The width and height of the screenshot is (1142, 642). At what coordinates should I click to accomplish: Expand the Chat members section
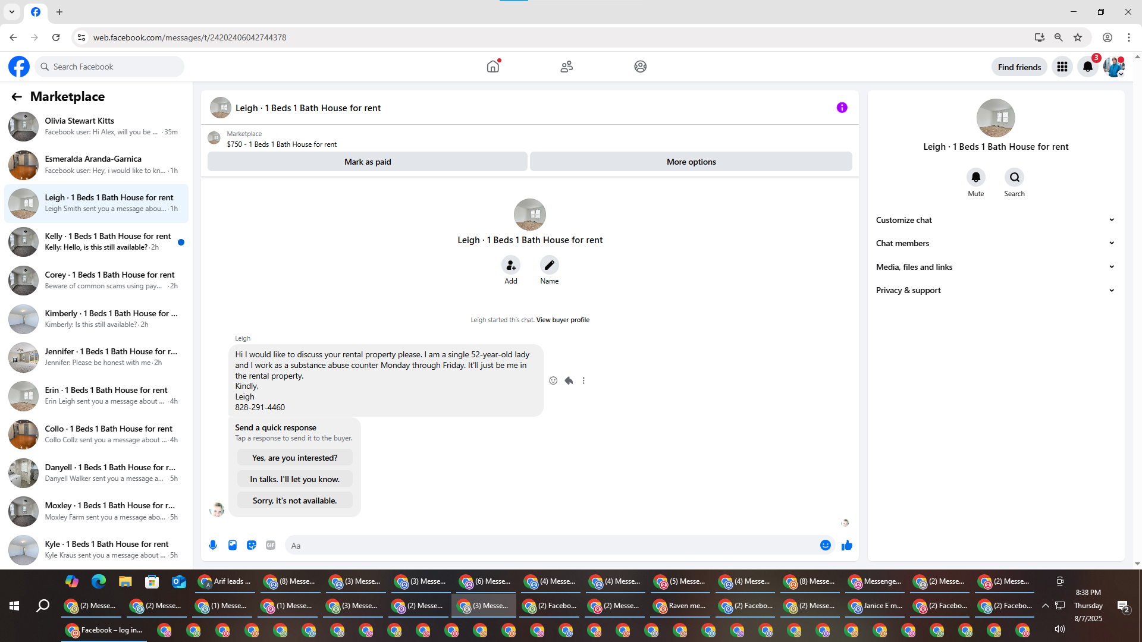(996, 243)
